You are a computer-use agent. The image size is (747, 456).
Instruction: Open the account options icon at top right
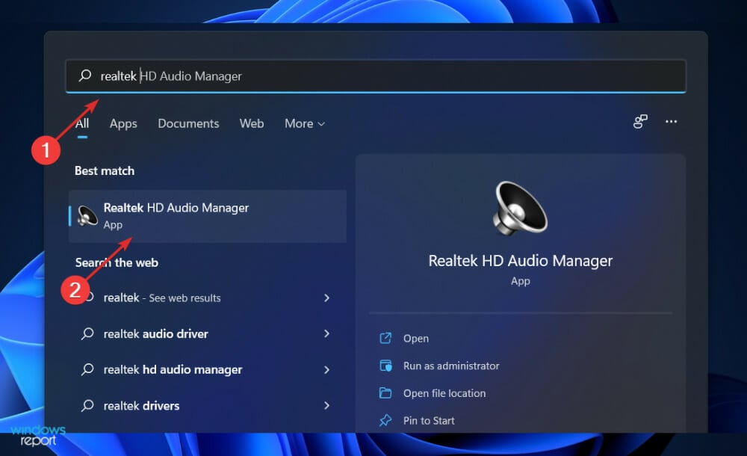point(639,120)
